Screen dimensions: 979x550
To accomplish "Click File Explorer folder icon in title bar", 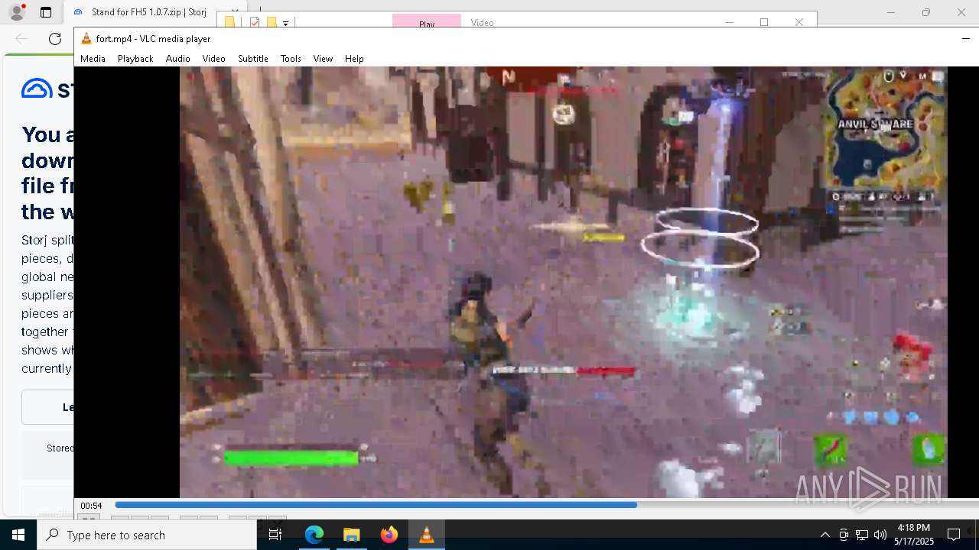I will pyautogui.click(x=230, y=22).
